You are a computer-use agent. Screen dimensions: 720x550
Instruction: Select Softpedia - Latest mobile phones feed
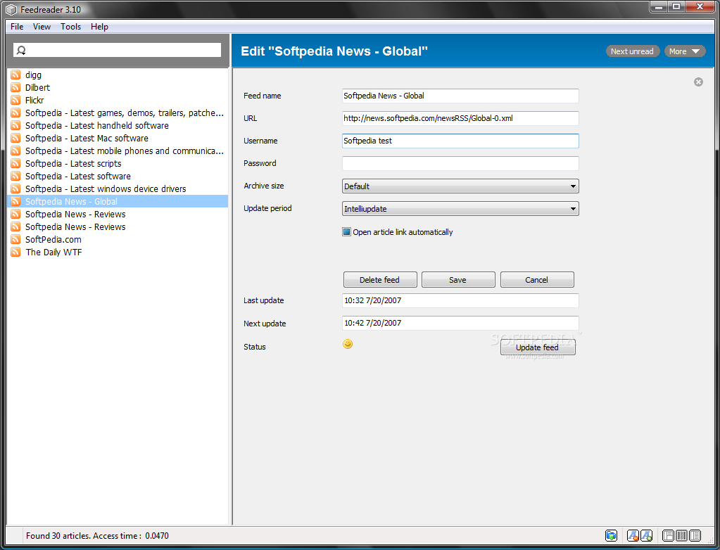coord(118,151)
